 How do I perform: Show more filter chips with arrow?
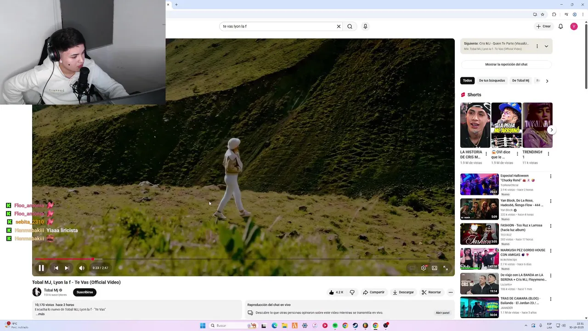[x=547, y=81]
